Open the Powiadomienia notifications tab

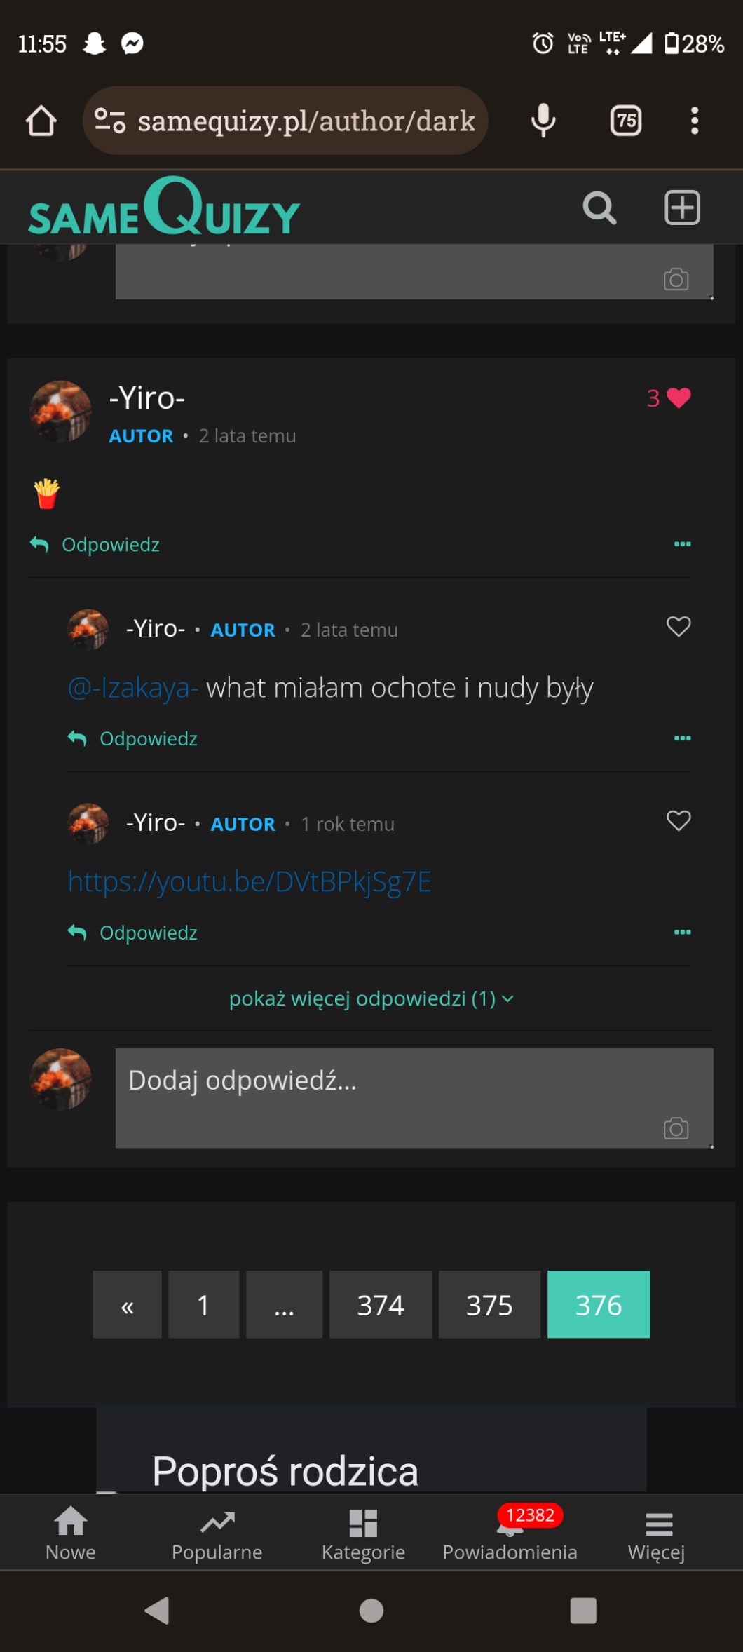(510, 1533)
